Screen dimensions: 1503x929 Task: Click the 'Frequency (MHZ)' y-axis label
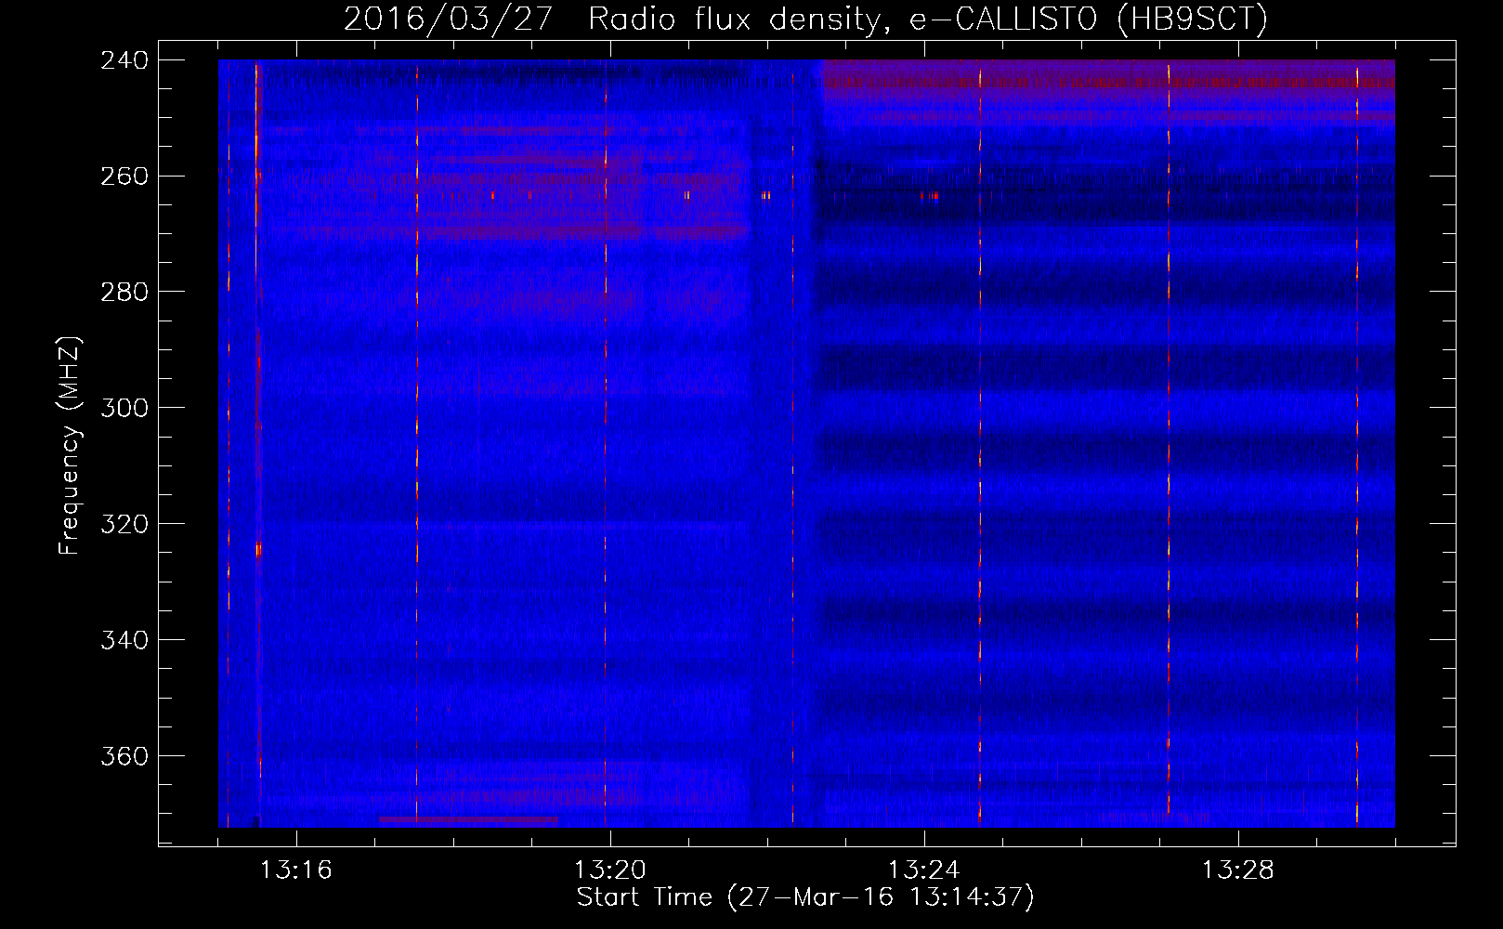tap(70, 446)
